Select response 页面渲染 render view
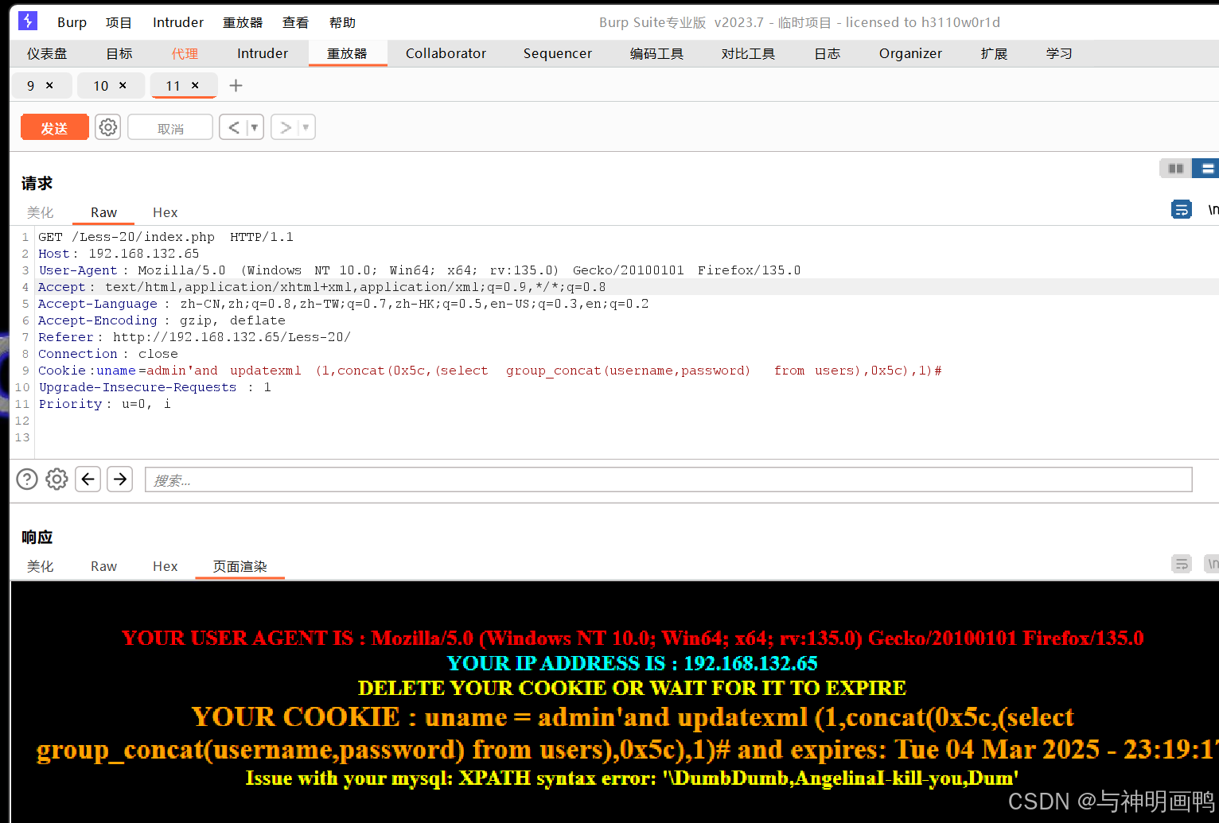The height and width of the screenshot is (823, 1219). [240, 566]
